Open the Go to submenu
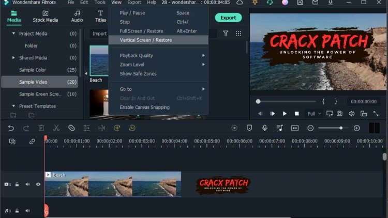 pyautogui.click(x=158, y=89)
